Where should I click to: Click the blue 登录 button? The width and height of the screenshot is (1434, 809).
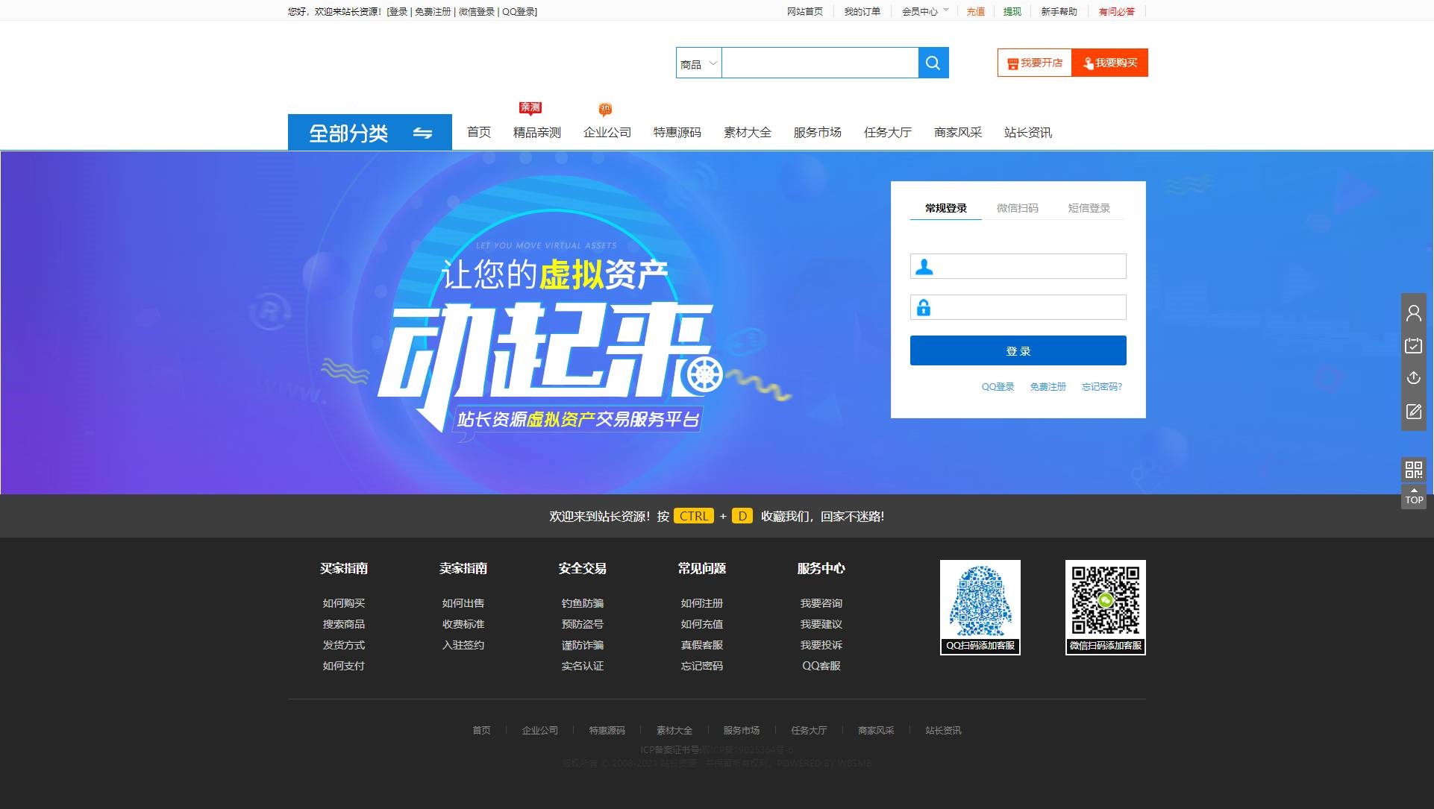pyautogui.click(x=1018, y=350)
